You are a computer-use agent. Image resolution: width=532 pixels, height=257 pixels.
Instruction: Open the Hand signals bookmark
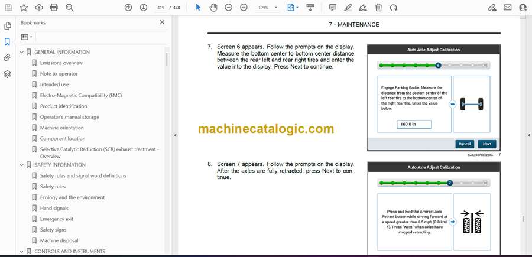point(54,208)
